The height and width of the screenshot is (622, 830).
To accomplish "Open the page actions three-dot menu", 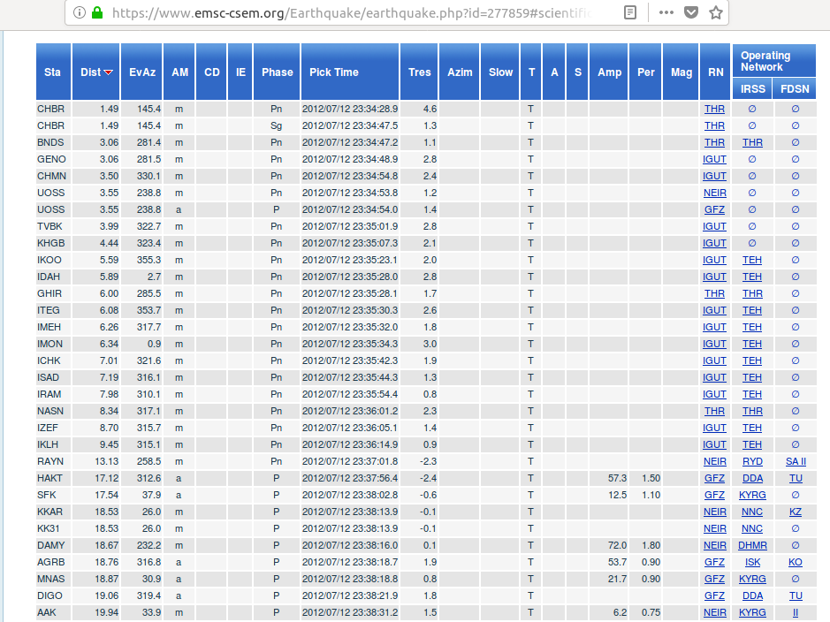I will tap(666, 13).
